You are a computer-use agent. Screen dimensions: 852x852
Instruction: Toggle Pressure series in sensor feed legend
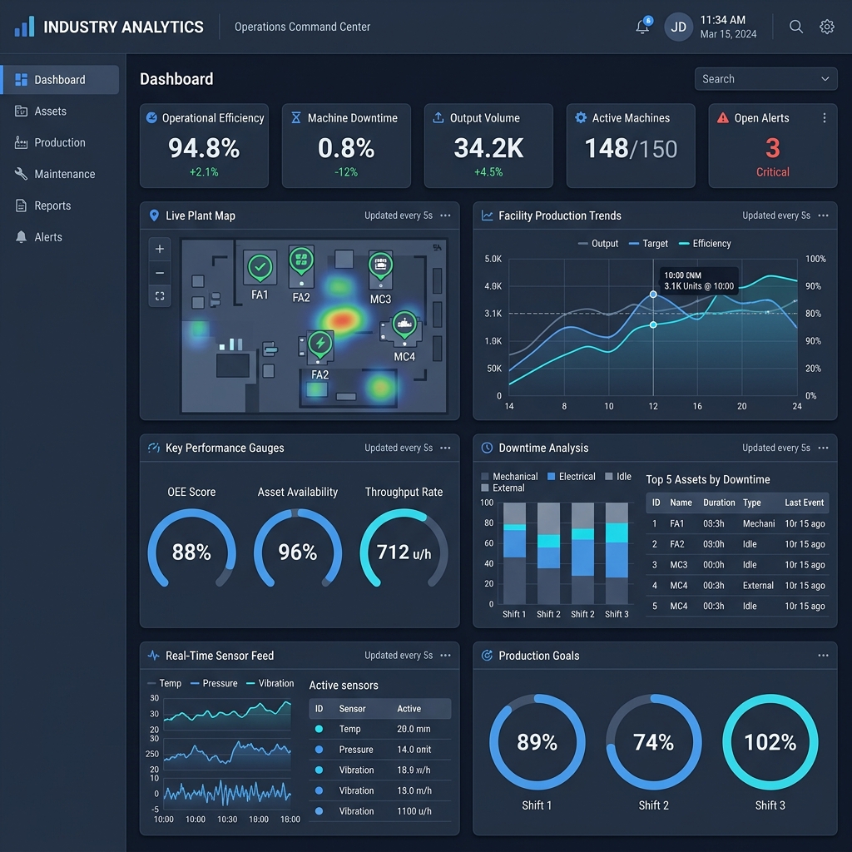pyautogui.click(x=214, y=683)
